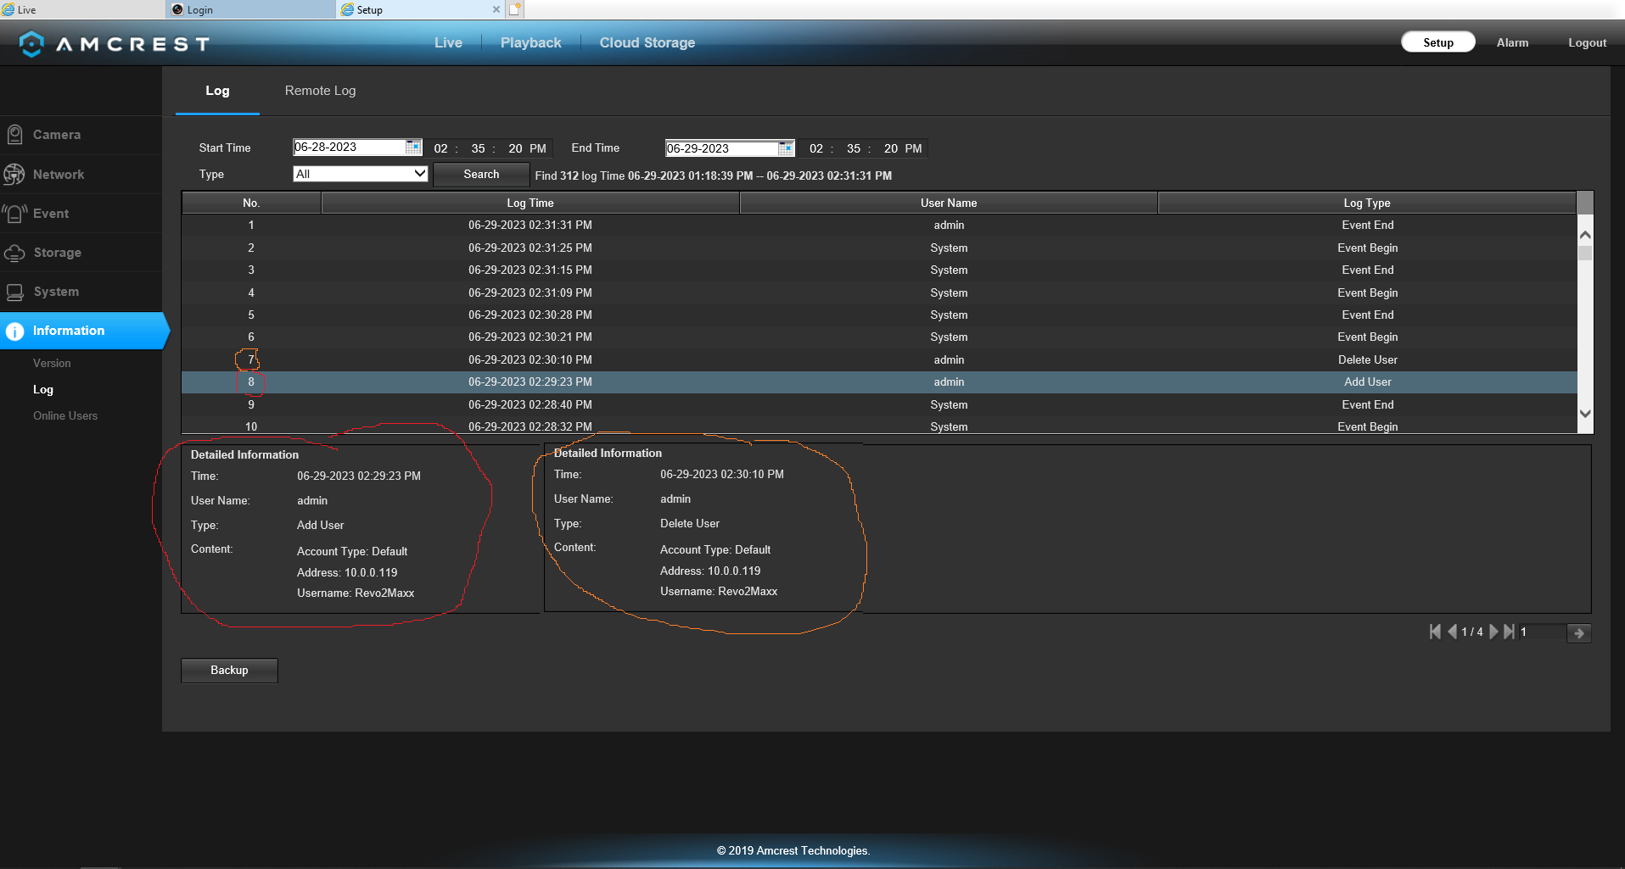1625x869 pixels.
Task: Click the go-to-page arrow button
Action: (x=1579, y=633)
